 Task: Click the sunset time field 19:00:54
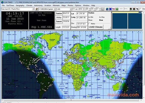(x=66, y=21)
